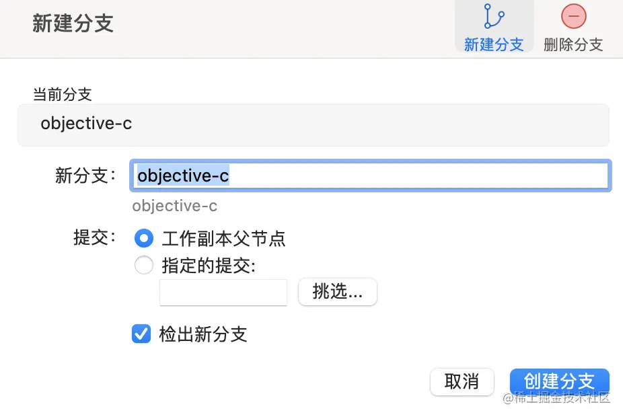
Task: Click the 当前分支 objective-c display box
Action: tap(313, 124)
